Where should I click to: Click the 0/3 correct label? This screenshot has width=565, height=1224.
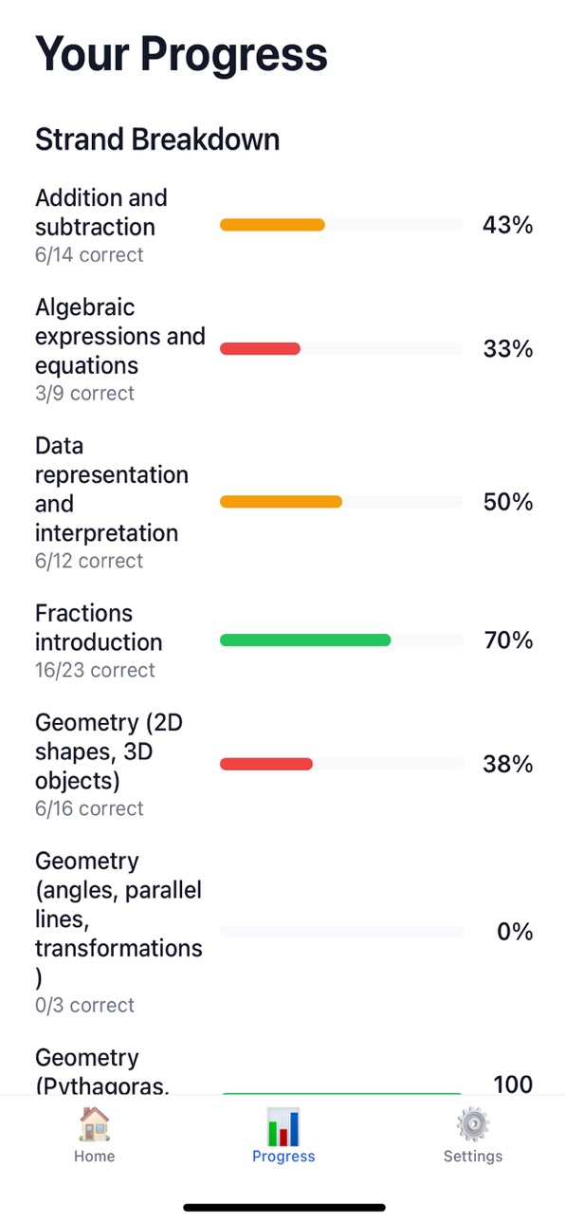click(x=84, y=1005)
